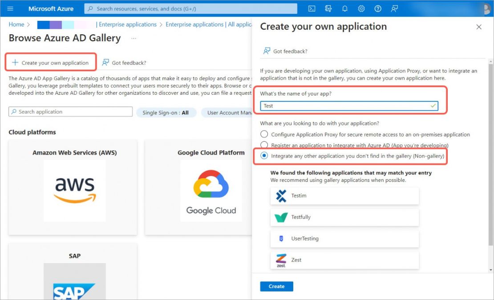This screenshot has height=300, width=494.
Task: Open the User Account Management filter
Action: coord(227,112)
